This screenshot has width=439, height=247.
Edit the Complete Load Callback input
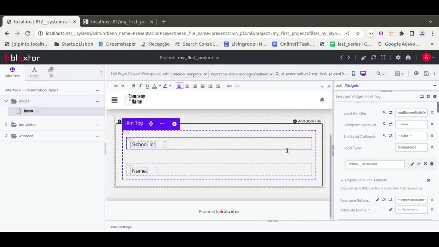click(412, 124)
